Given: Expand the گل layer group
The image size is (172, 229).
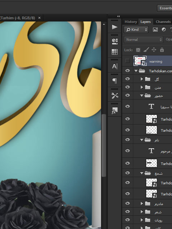Looking at the screenshot, I should [x=142, y=79].
